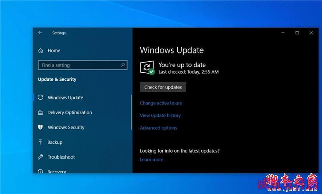
Task: Open Advanced options link
Action: 158,128
